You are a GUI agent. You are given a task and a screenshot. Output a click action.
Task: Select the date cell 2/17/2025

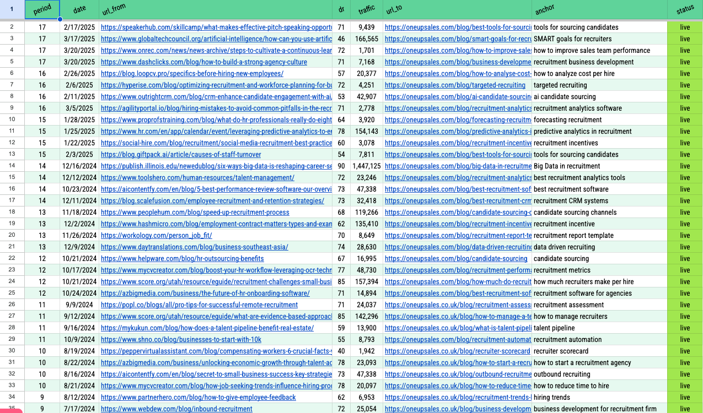pyautogui.click(x=79, y=27)
